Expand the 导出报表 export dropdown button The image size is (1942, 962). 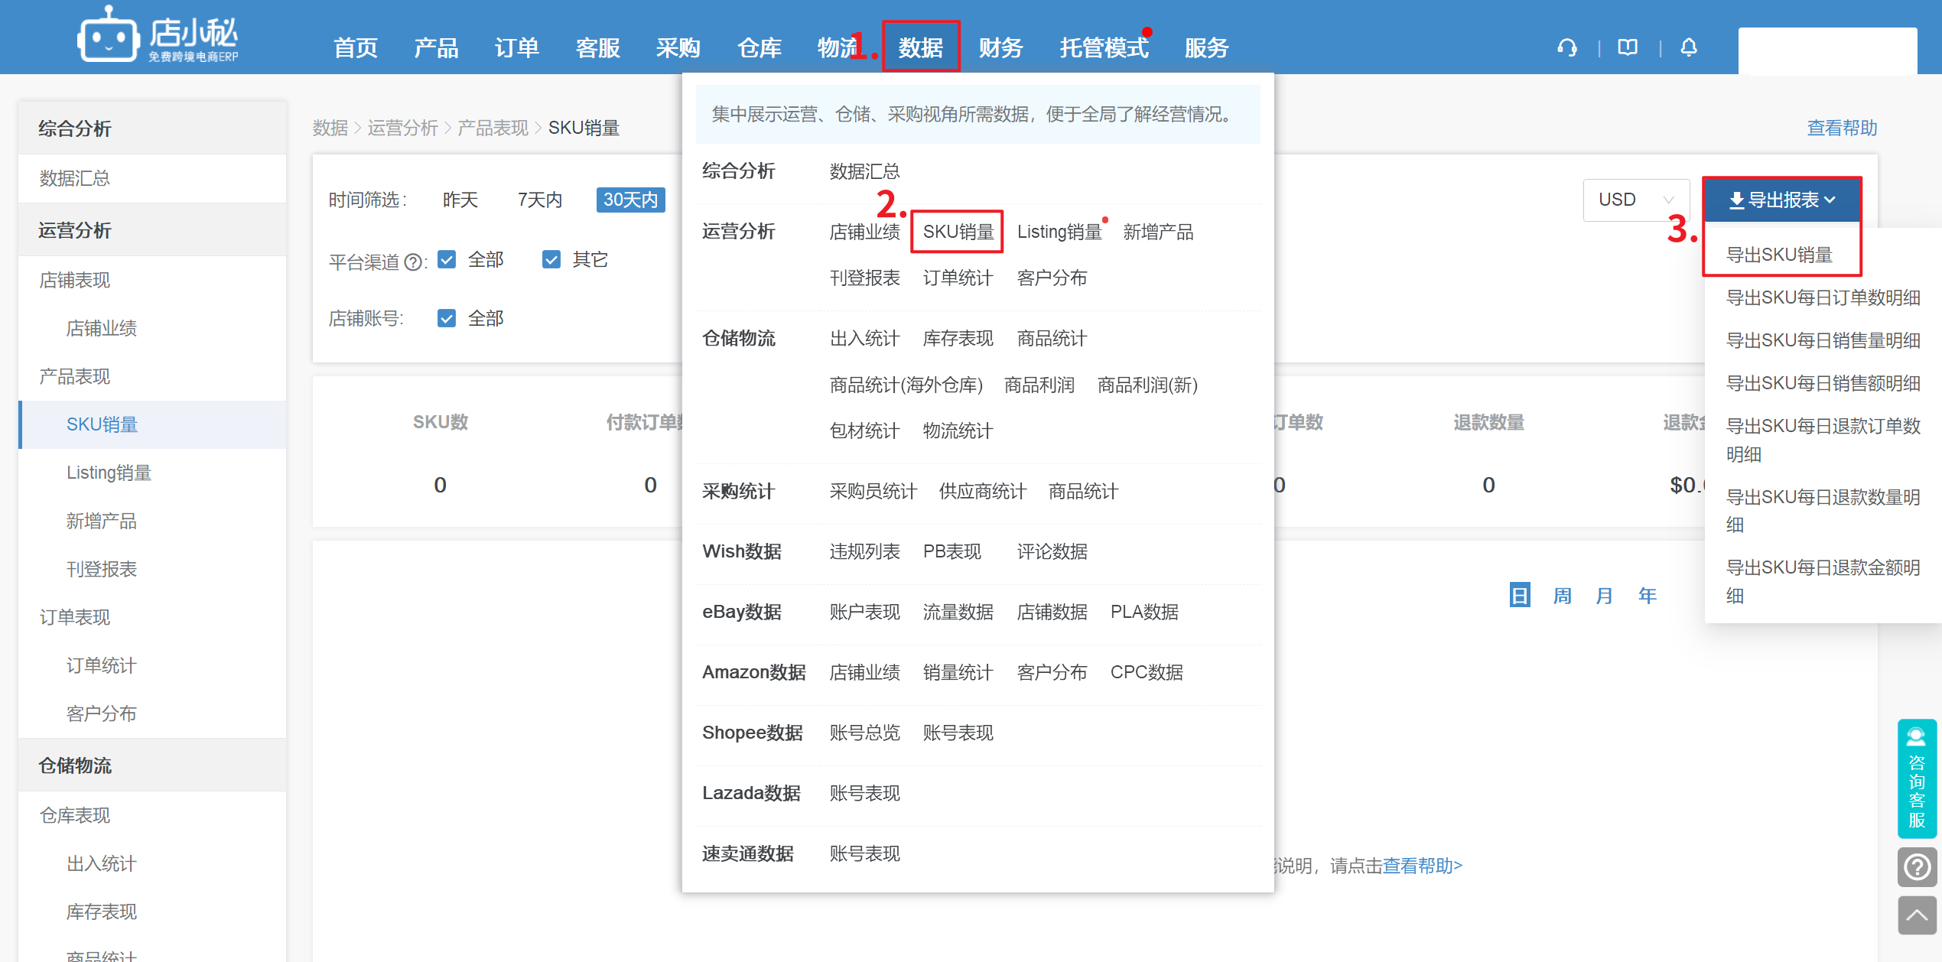(x=1781, y=200)
